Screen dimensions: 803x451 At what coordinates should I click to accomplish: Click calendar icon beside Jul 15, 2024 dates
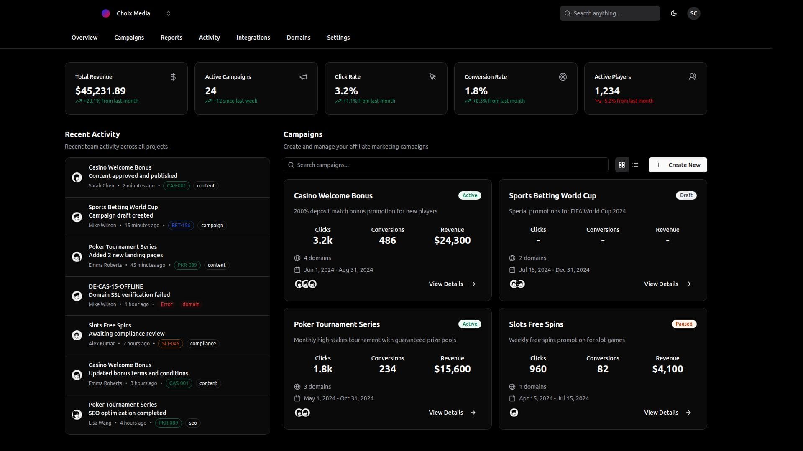tap(512, 270)
